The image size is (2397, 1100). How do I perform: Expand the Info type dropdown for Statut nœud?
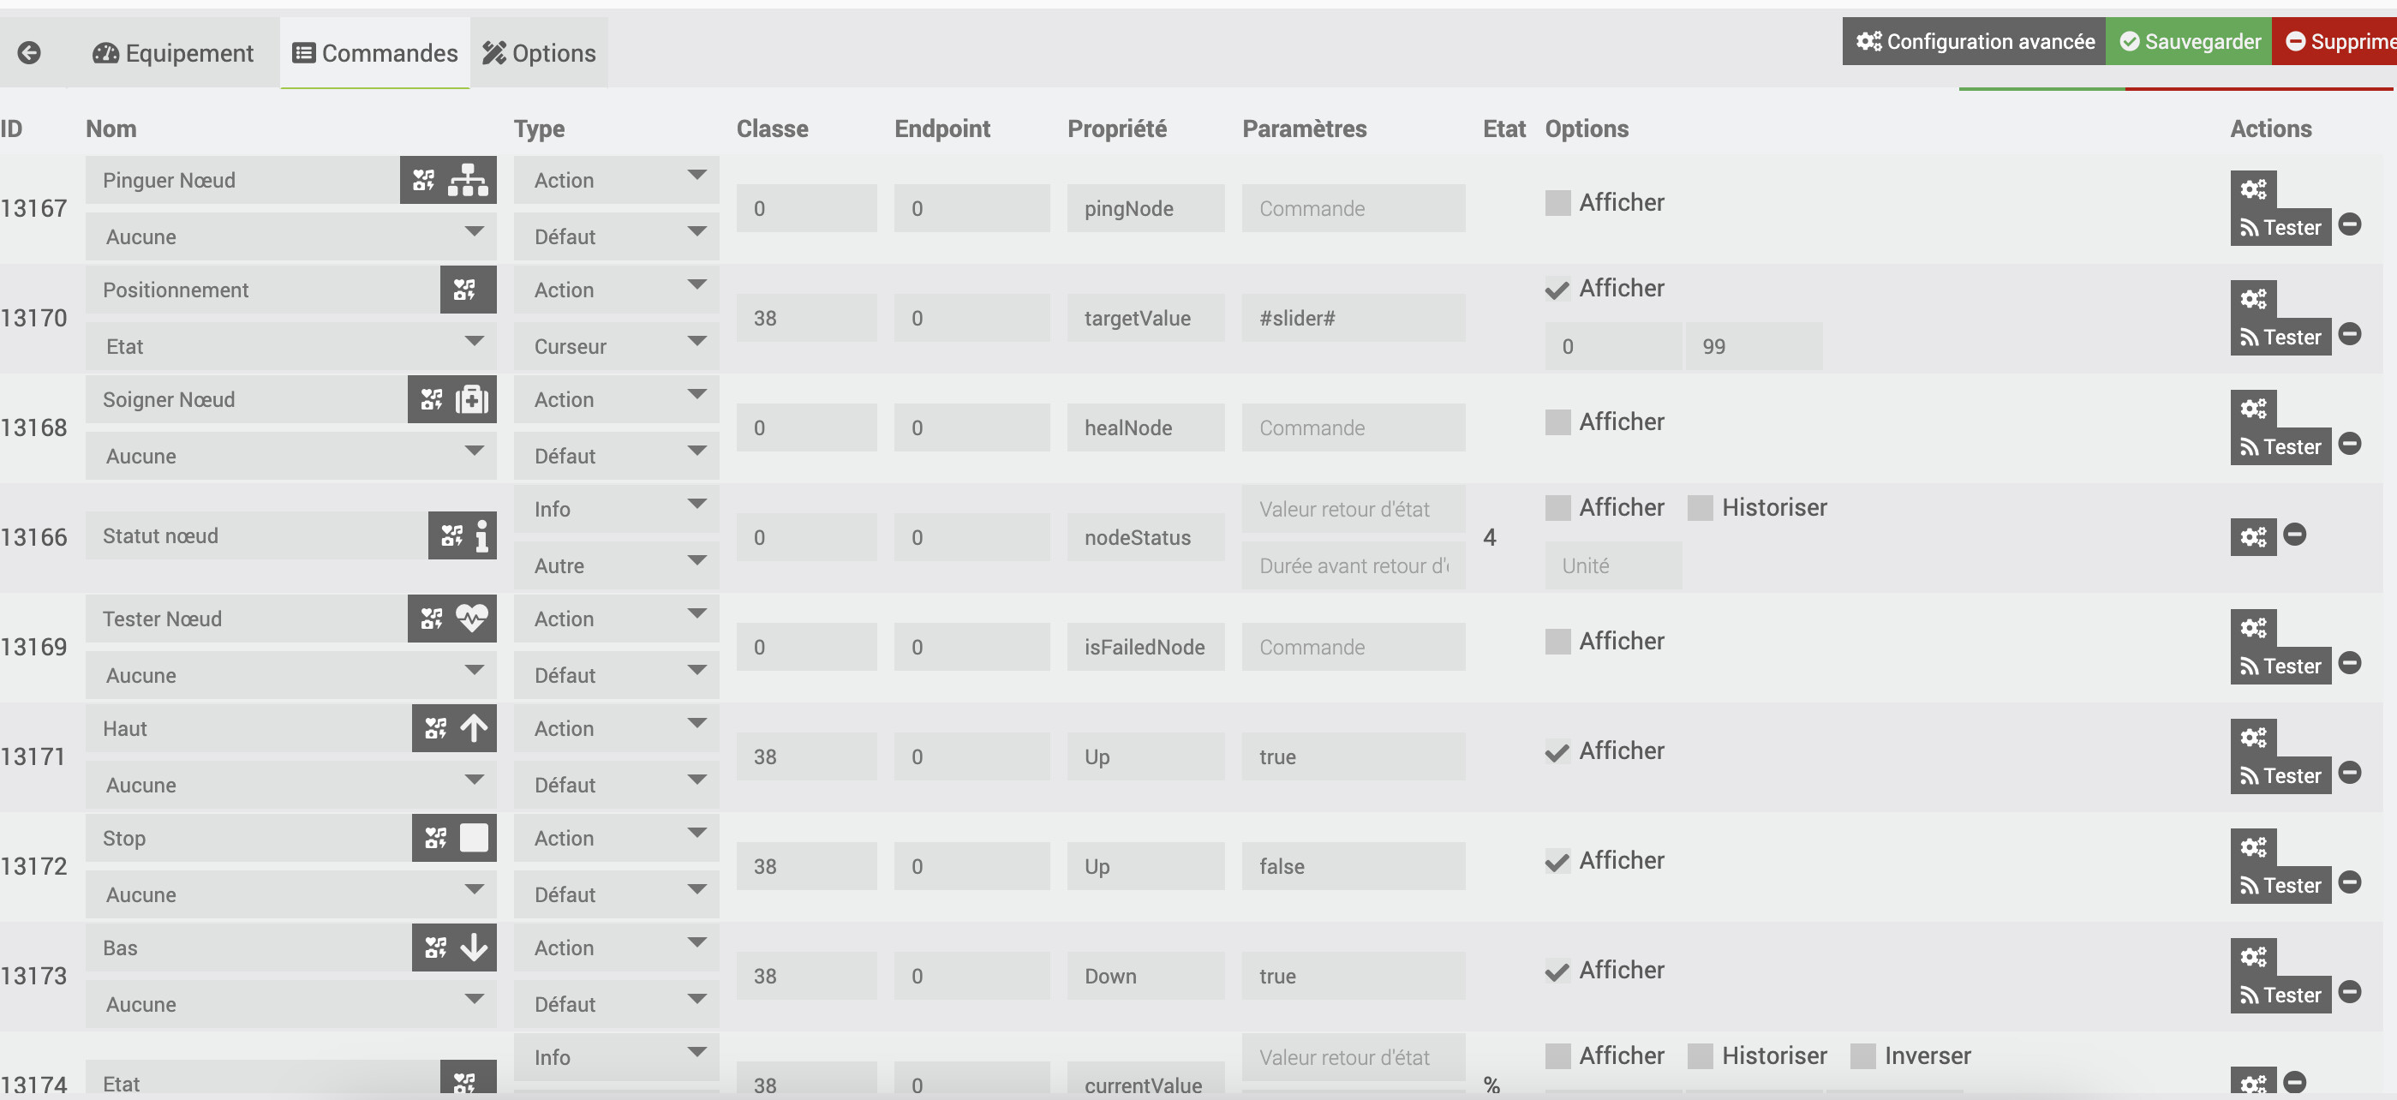(x=616, y=509)
